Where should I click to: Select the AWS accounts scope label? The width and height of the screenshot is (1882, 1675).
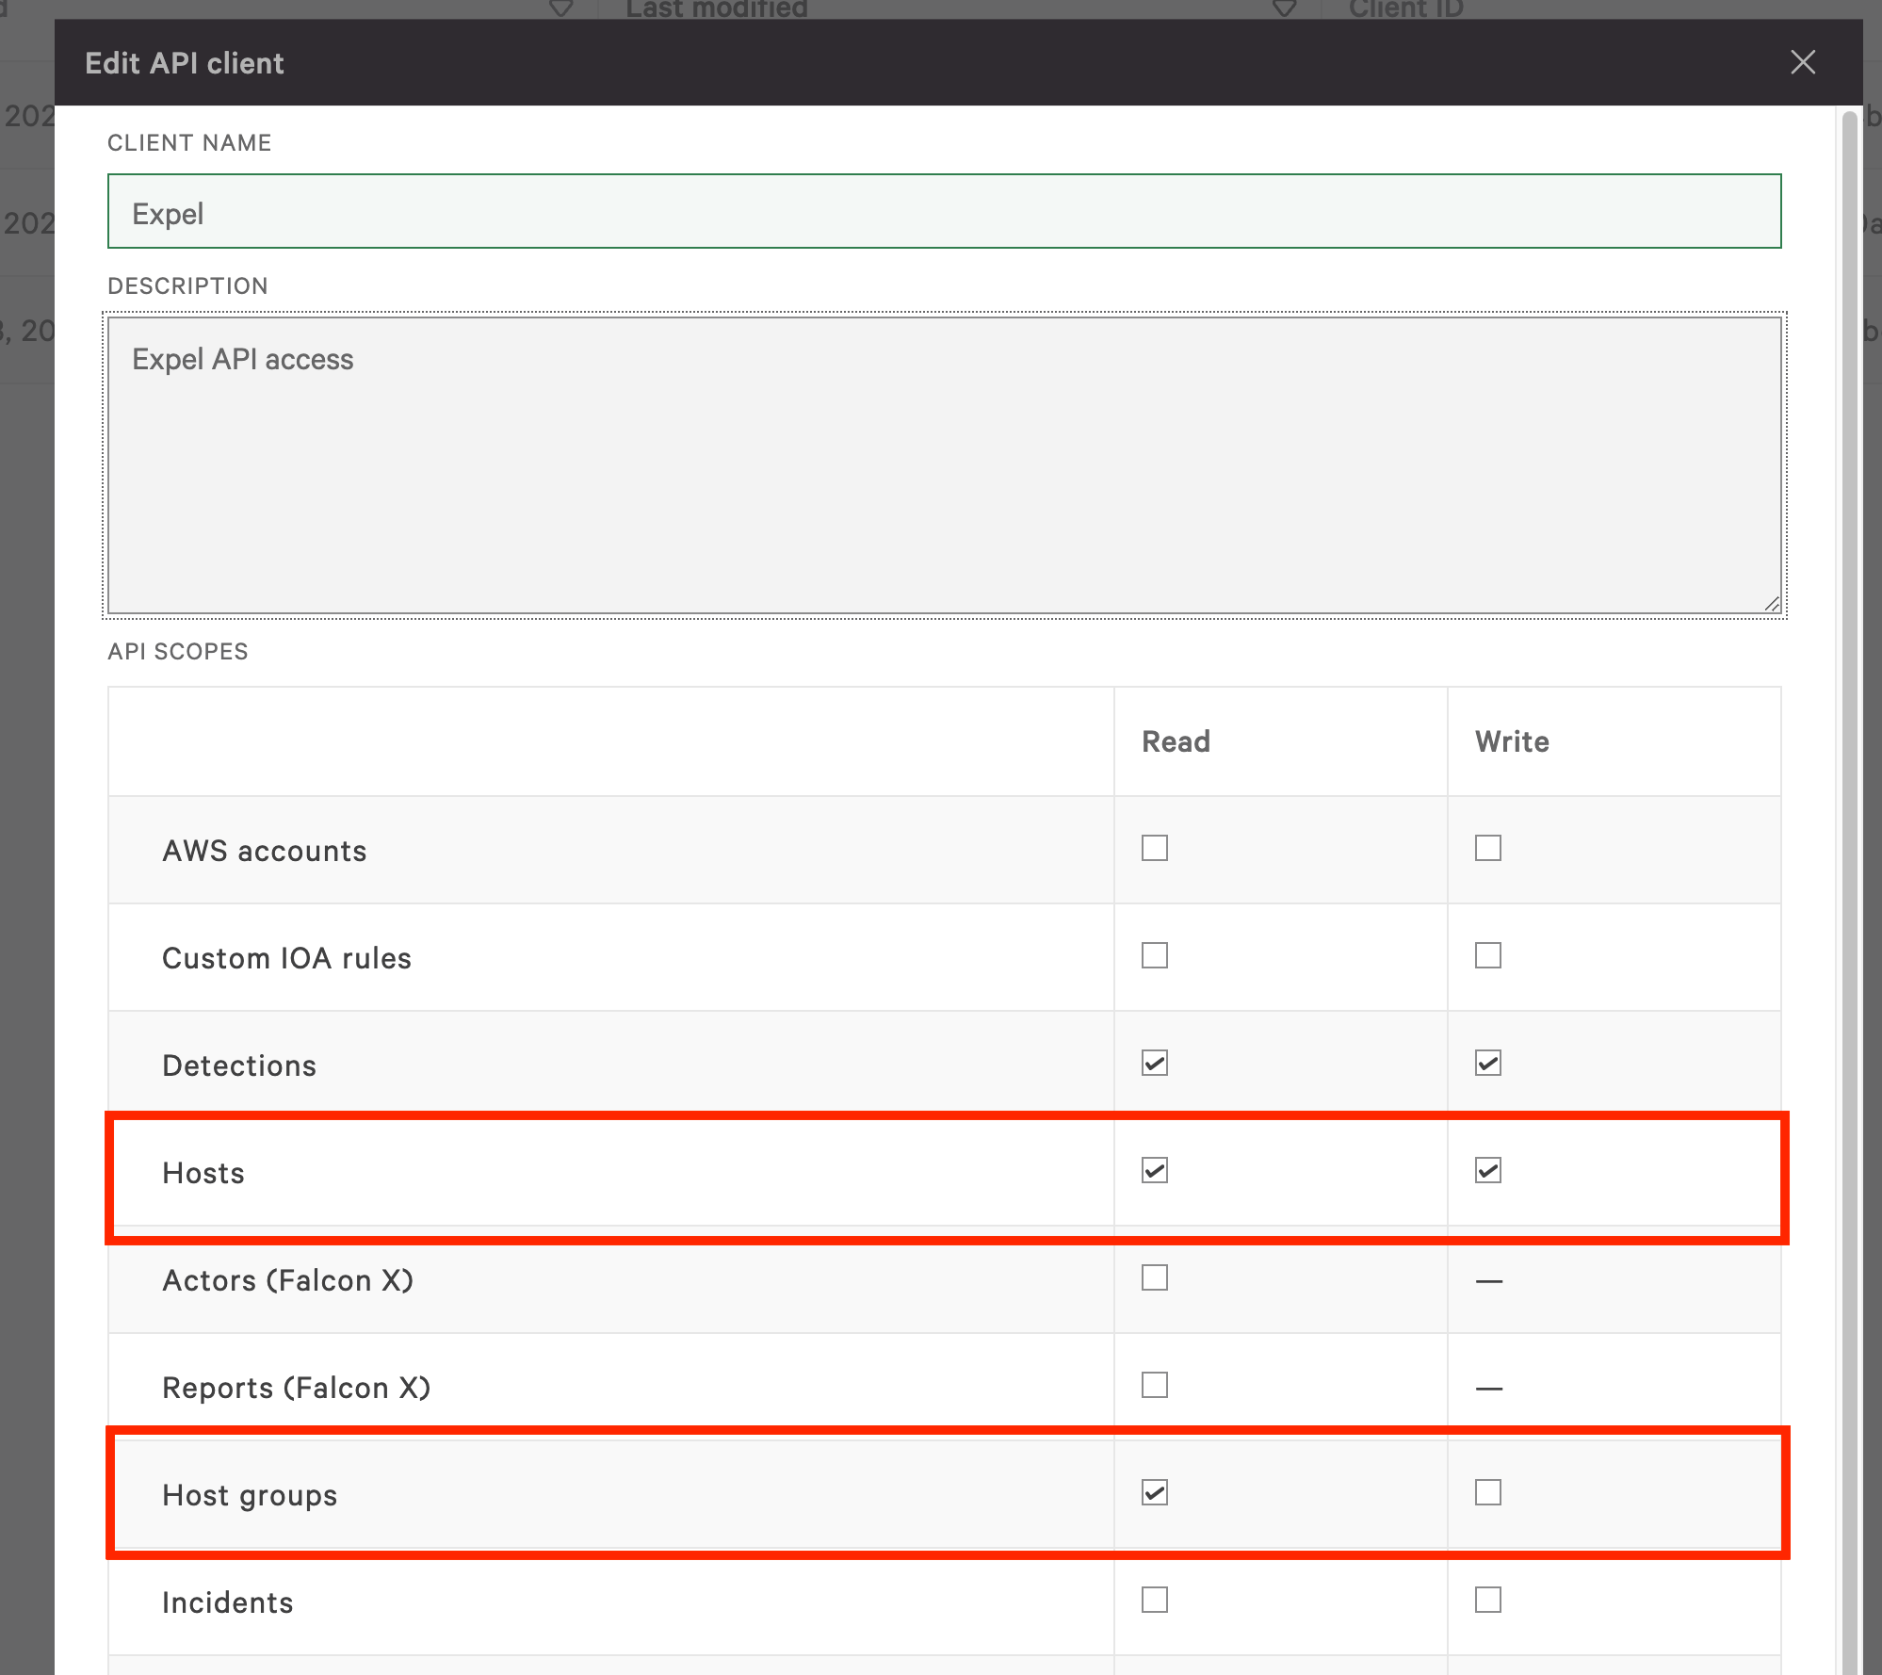coord(265,851)
